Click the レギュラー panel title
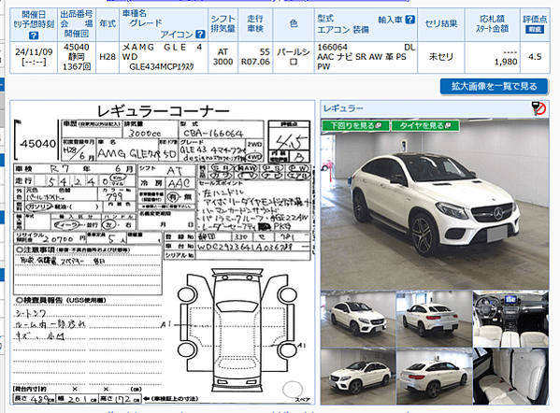 click(343, 108)
